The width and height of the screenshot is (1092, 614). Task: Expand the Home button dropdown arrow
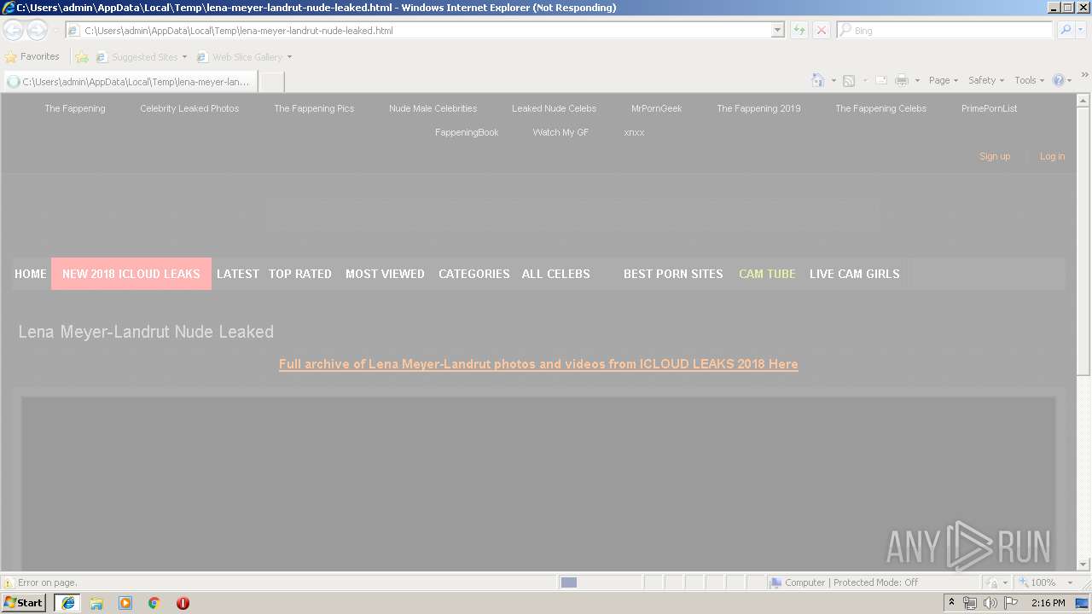[834, 80]
